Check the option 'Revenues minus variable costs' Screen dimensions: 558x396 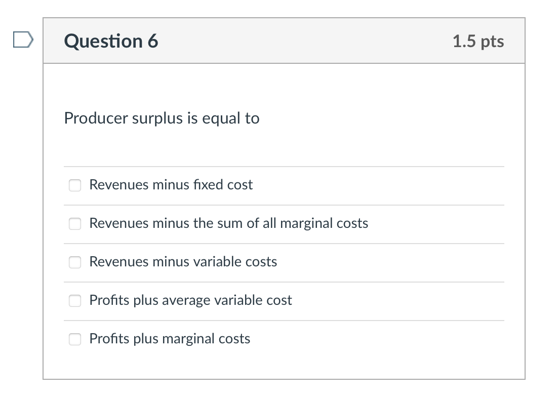(74, 262)
